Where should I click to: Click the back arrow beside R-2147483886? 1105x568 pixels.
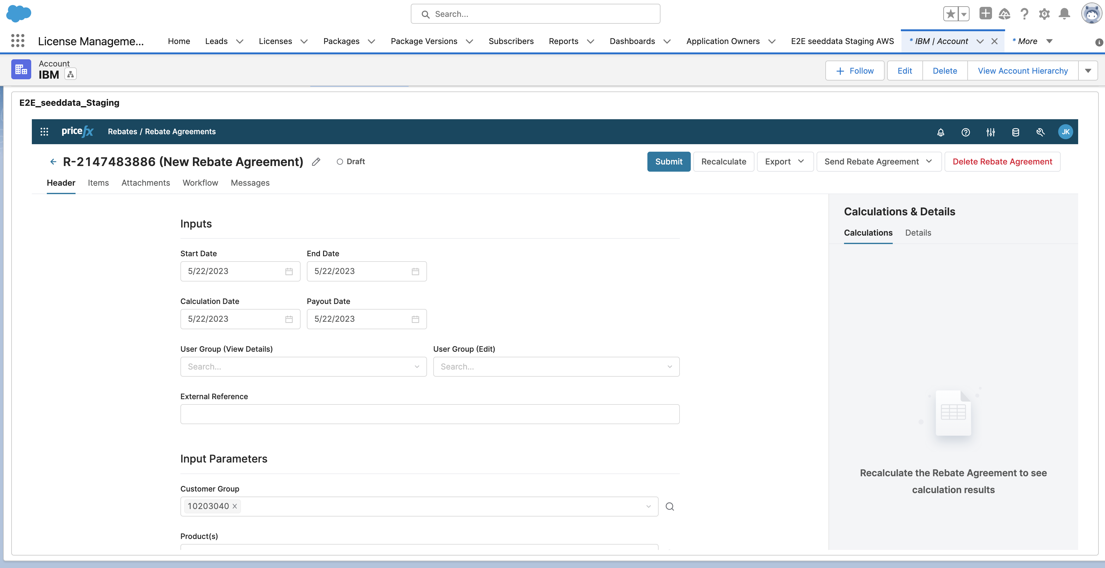coord(53,162)
